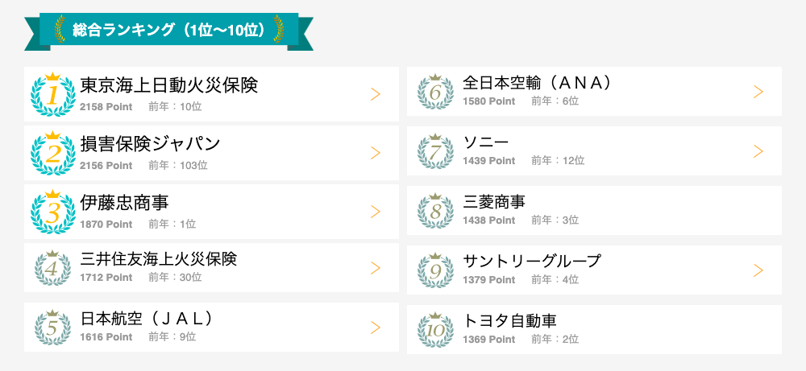Open the 伊藤忠商事 company link

[x=125, y=202]
